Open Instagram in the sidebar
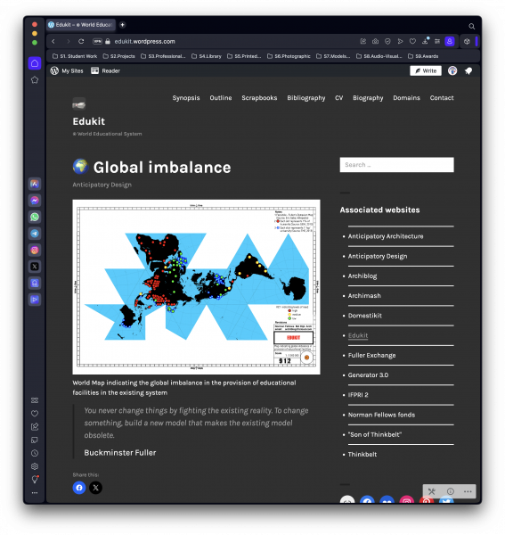This screenshot has height=535, width=505. [x=35, y=250]
